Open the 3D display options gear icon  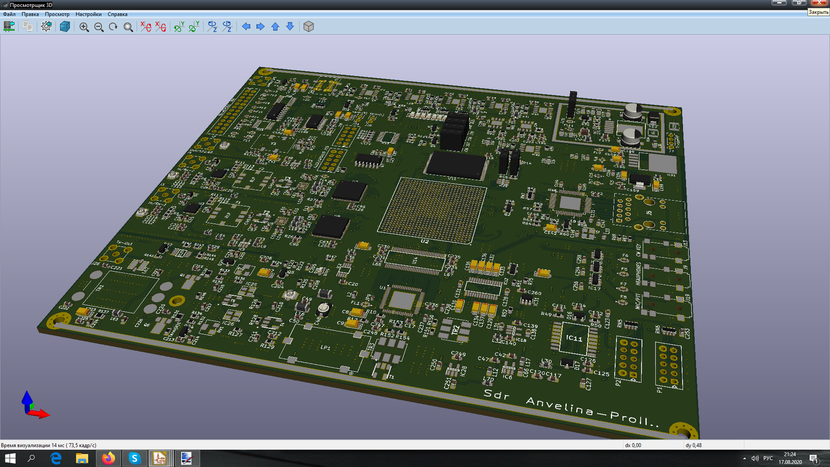click(46, 26)
